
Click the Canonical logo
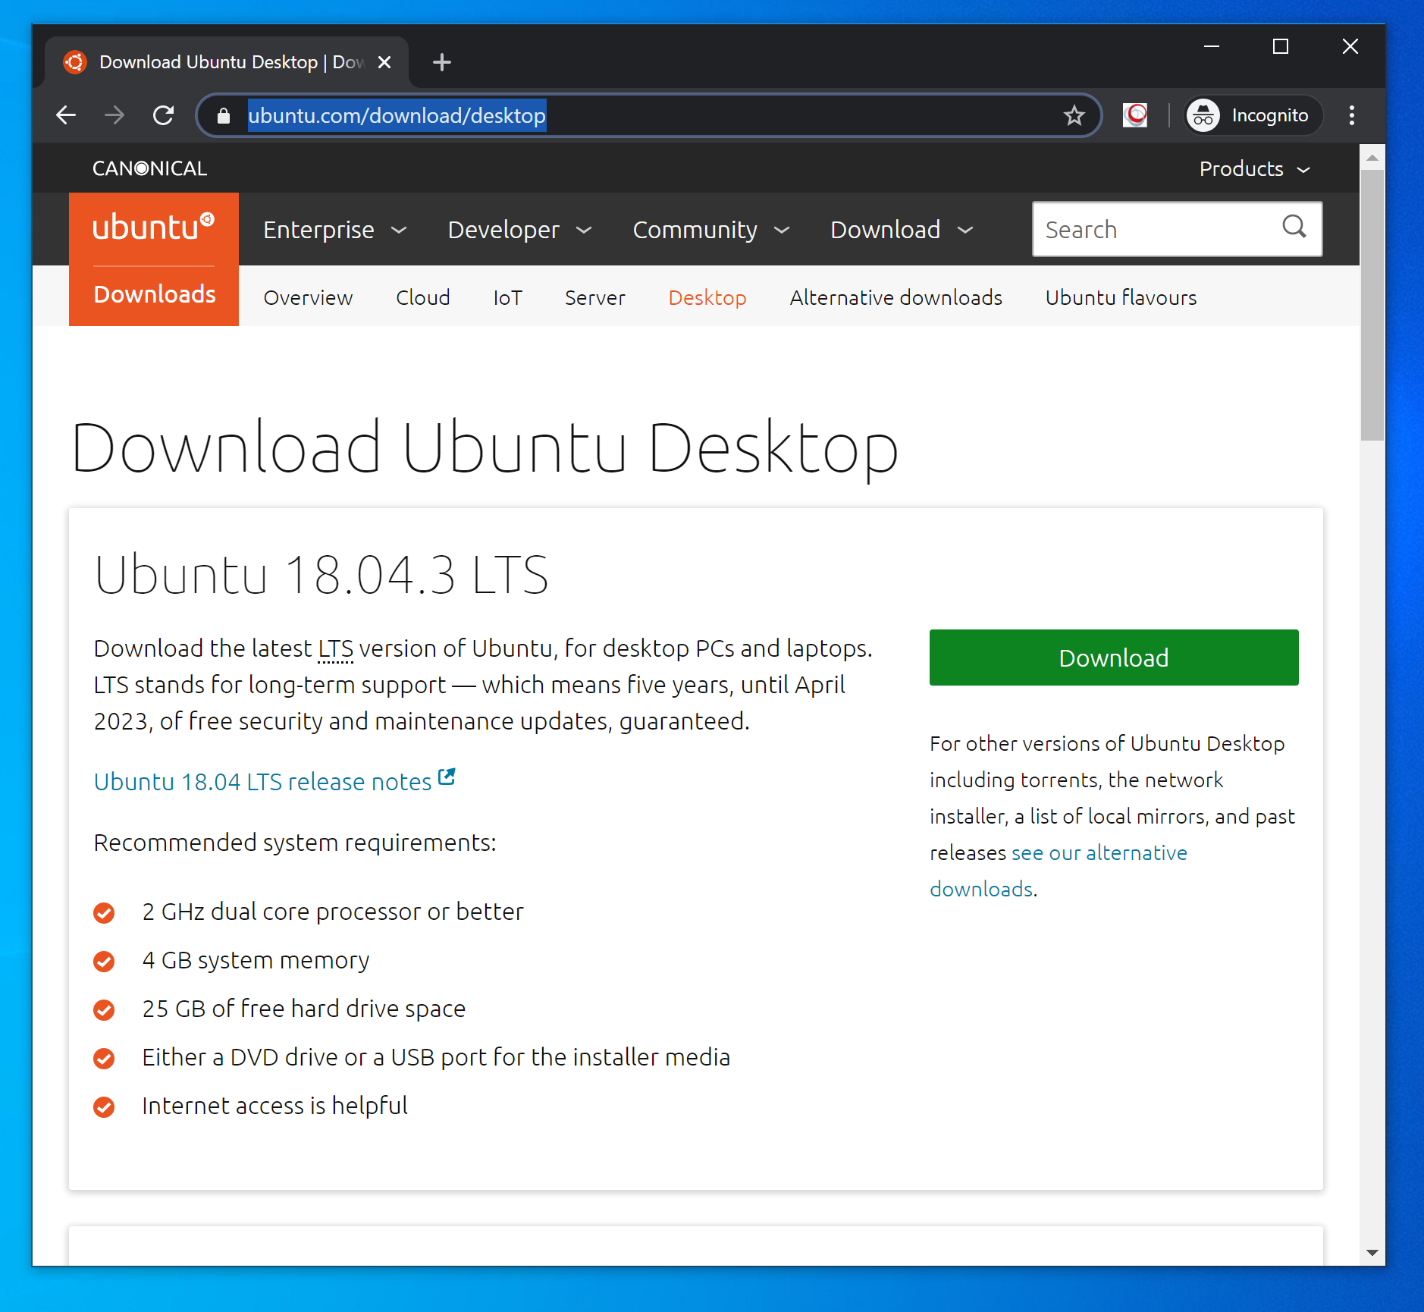click(x=149, y=168)
